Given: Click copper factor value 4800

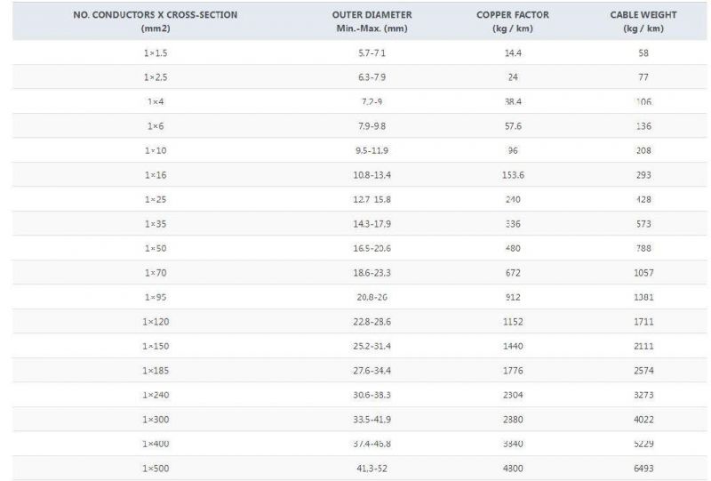Looking at the screenshot, I should [513, 469].
